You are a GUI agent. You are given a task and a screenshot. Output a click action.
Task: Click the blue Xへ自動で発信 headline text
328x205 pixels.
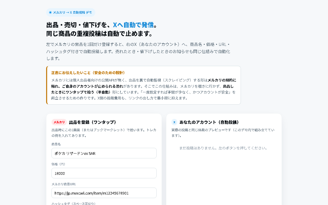(x=133, y=25)
